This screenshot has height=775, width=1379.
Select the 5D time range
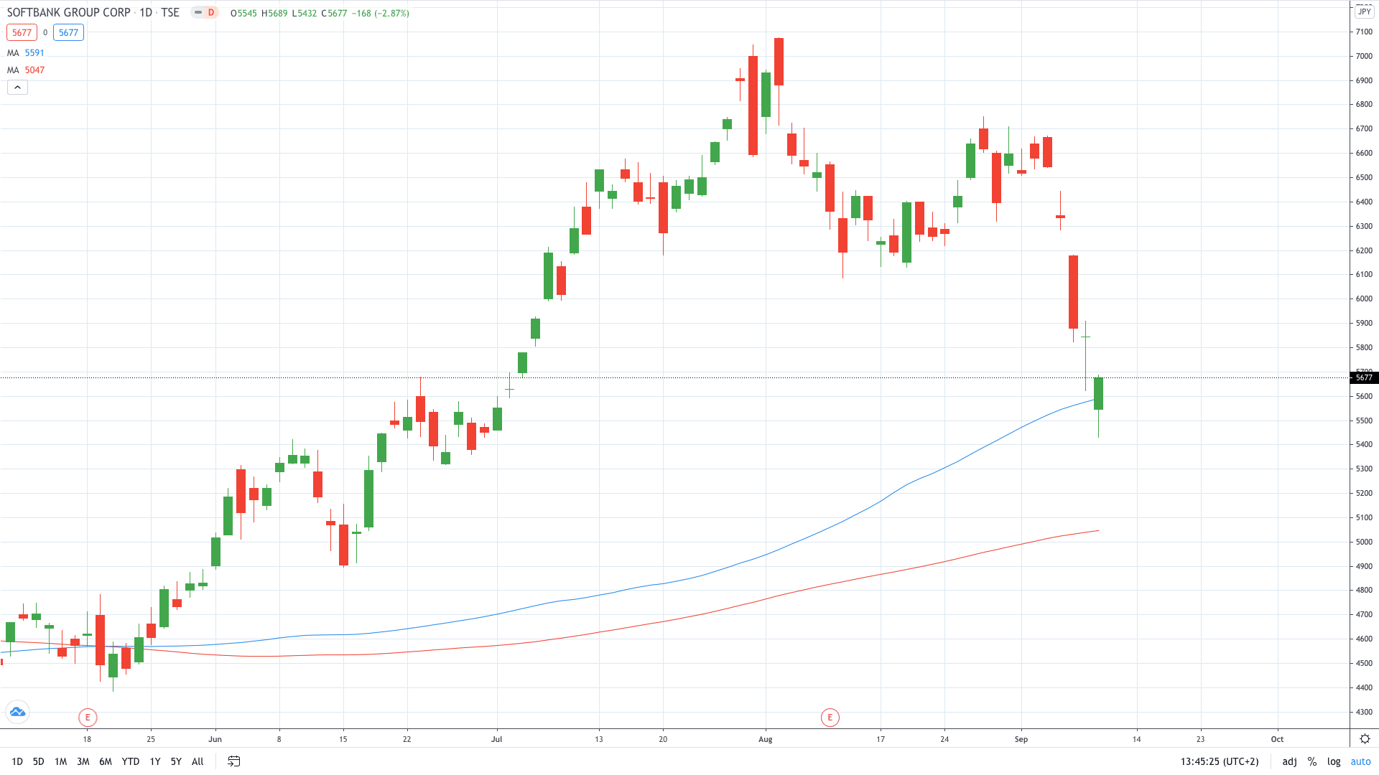pyautogui.click(x=39, y=761)
